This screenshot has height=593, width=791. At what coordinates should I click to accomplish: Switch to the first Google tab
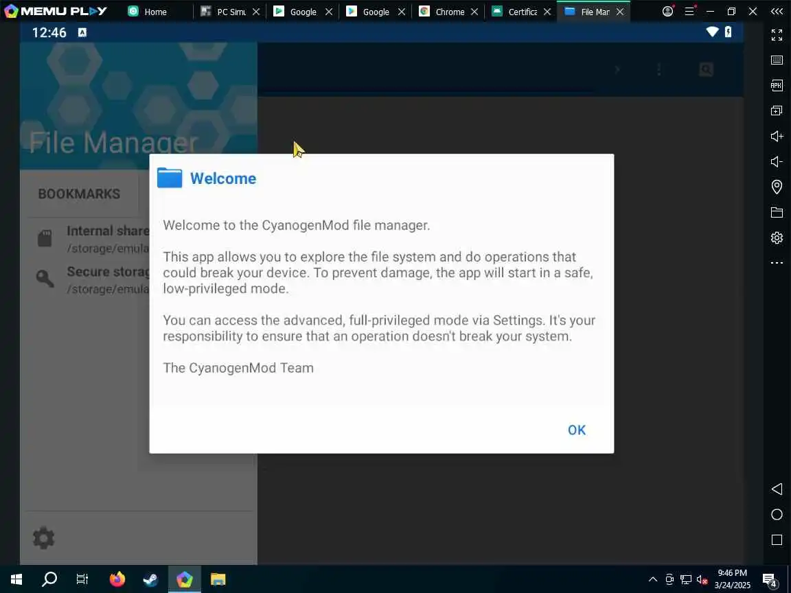[x=296, y=12]
